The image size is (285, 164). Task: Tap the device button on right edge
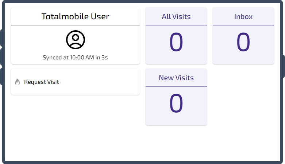(284, 66)
